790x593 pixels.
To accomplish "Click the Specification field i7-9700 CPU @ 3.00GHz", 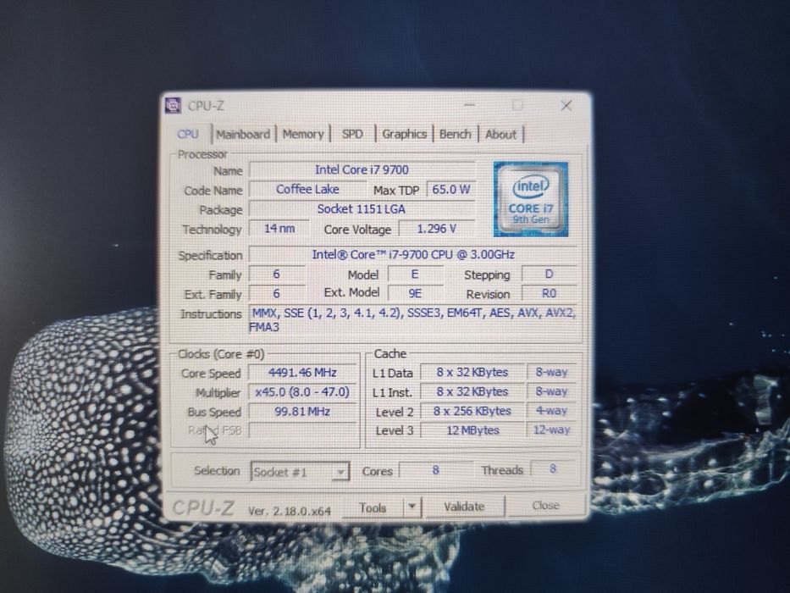I will (412, 255).
